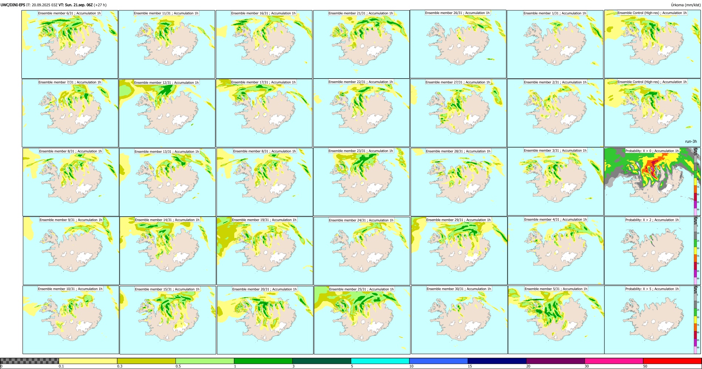Click the '(+27 h)' forecast offset text
This screenshot has height=369, width=702.
pyautogui.click(x=100, y=5)
